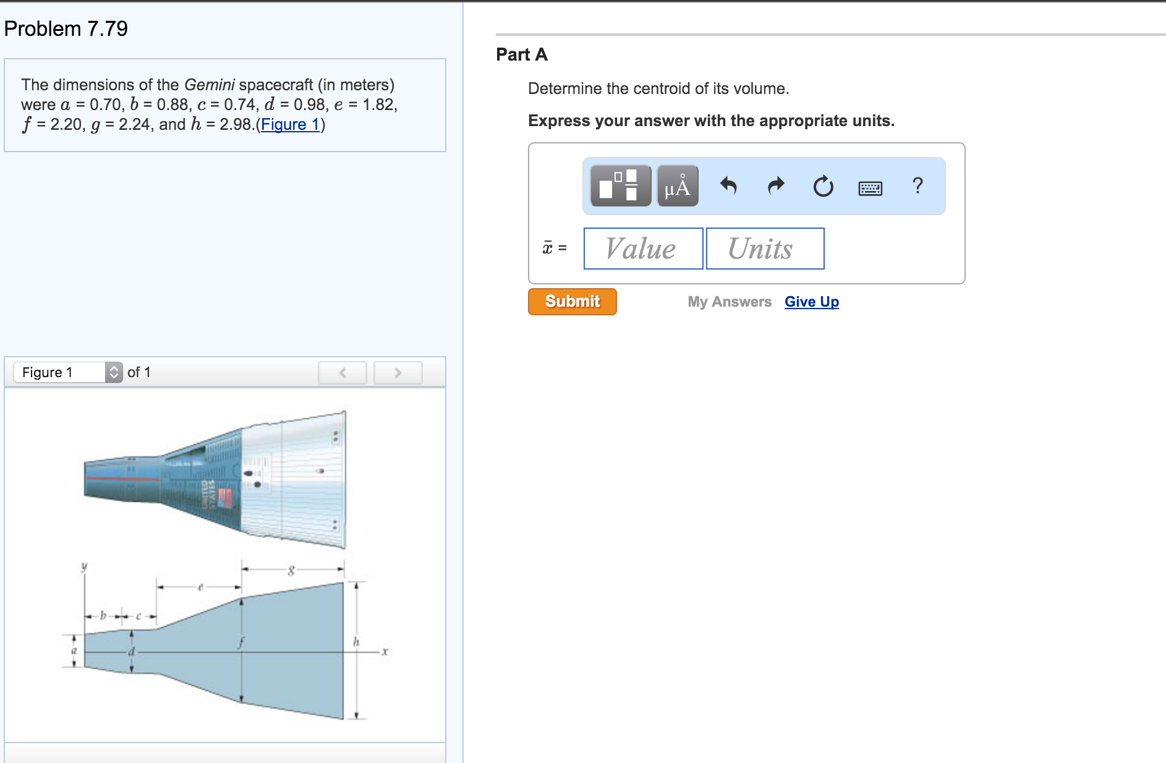The width and height of the screenshot is (1166, 763).
Task: Click the spacecraft dimension diagram
Action: [x=223, y=643]
